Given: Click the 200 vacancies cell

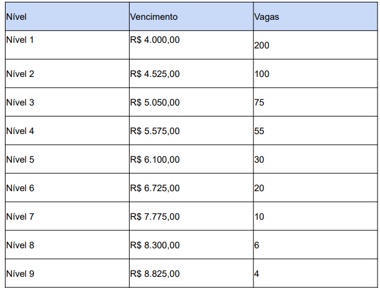Looking at the screenshot, I should (x=261, y=45).
